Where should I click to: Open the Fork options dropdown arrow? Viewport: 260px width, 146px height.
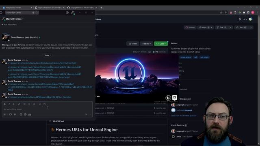230,28
